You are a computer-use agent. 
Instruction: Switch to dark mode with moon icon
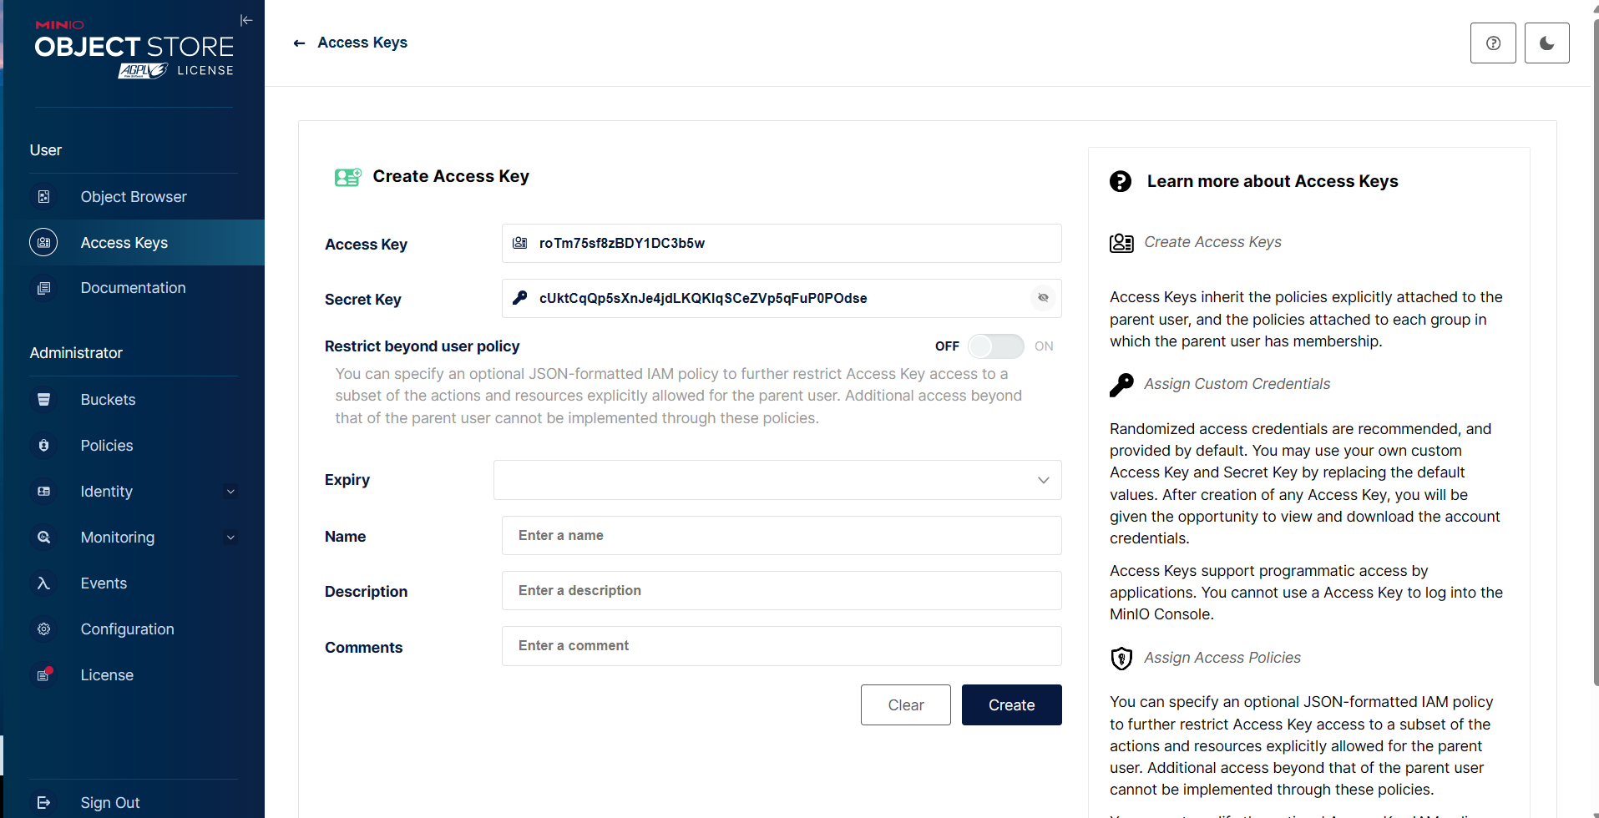1546,43
